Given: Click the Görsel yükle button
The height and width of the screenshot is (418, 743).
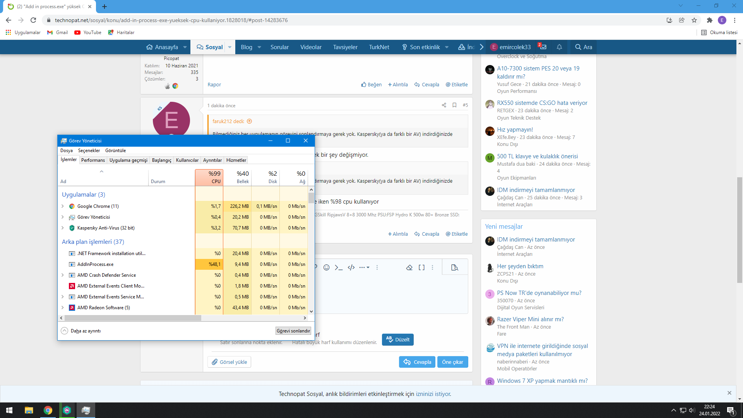Looking at the screenshot, I should 229,362.
